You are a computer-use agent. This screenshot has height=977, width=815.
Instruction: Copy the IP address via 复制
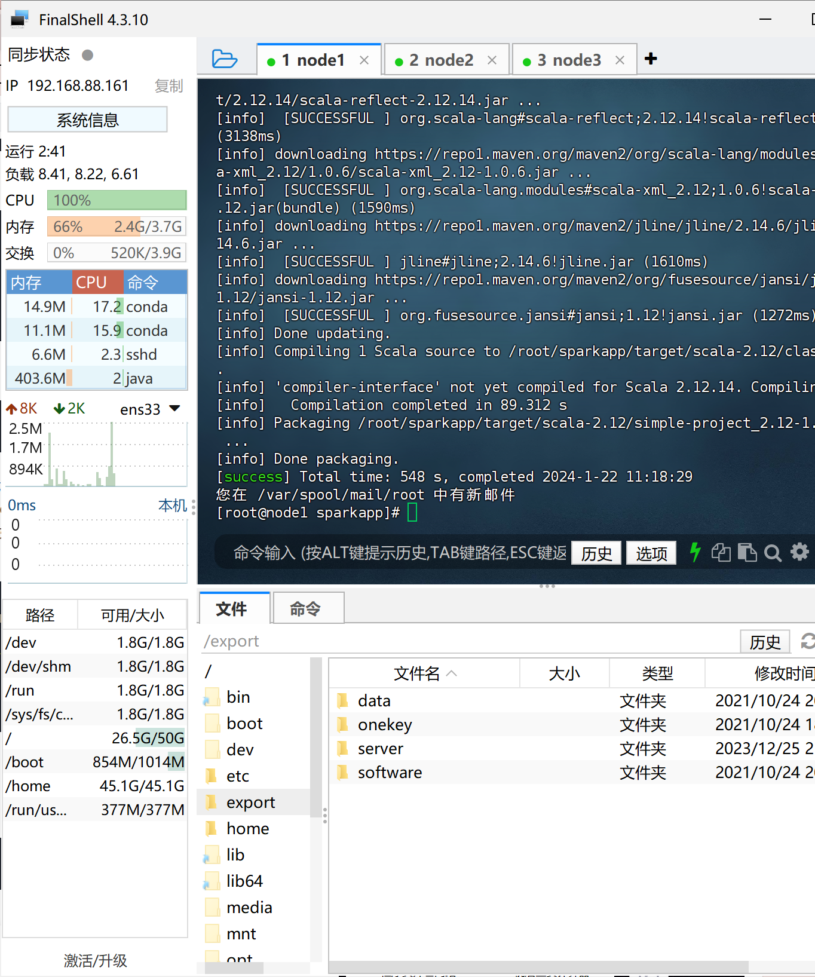[x=168, y=86]
